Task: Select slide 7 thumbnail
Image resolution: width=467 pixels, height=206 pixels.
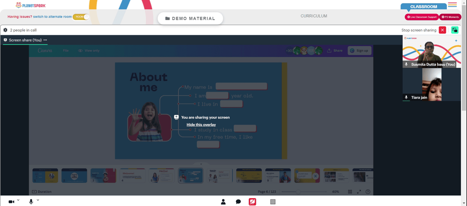Action: pyautogui.click(x=220, y=176)
